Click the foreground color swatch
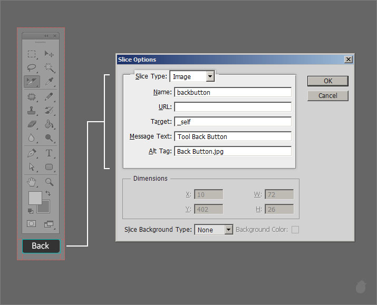 pyautogui.click(x=34, y=198)
